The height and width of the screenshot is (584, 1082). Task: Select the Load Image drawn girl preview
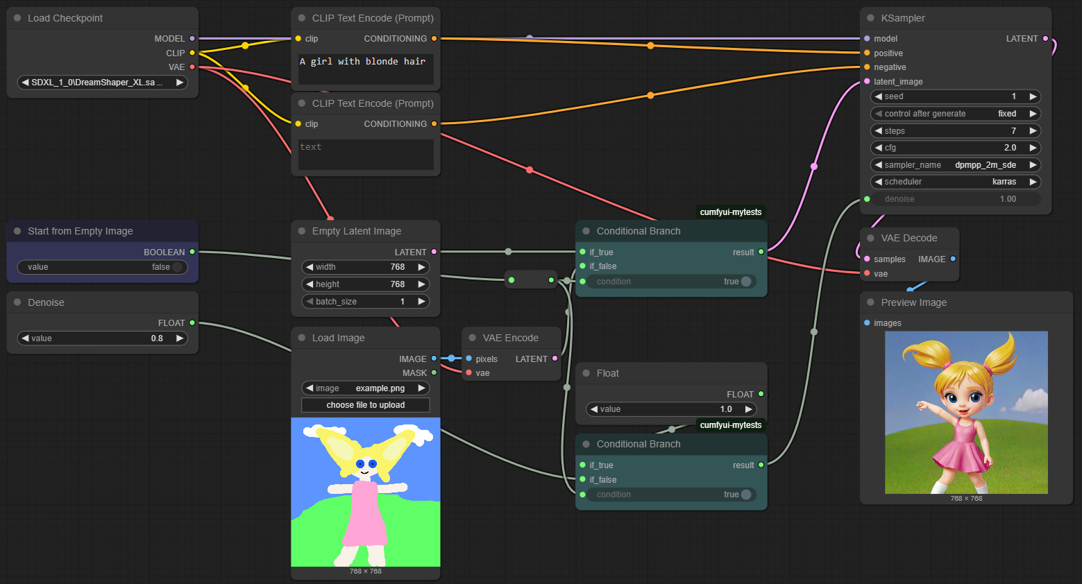pos(366,492)
